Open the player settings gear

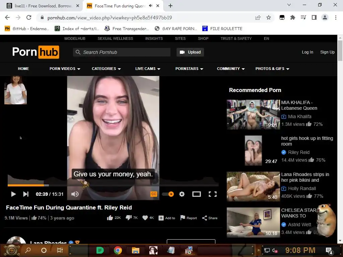coord(182,194)
